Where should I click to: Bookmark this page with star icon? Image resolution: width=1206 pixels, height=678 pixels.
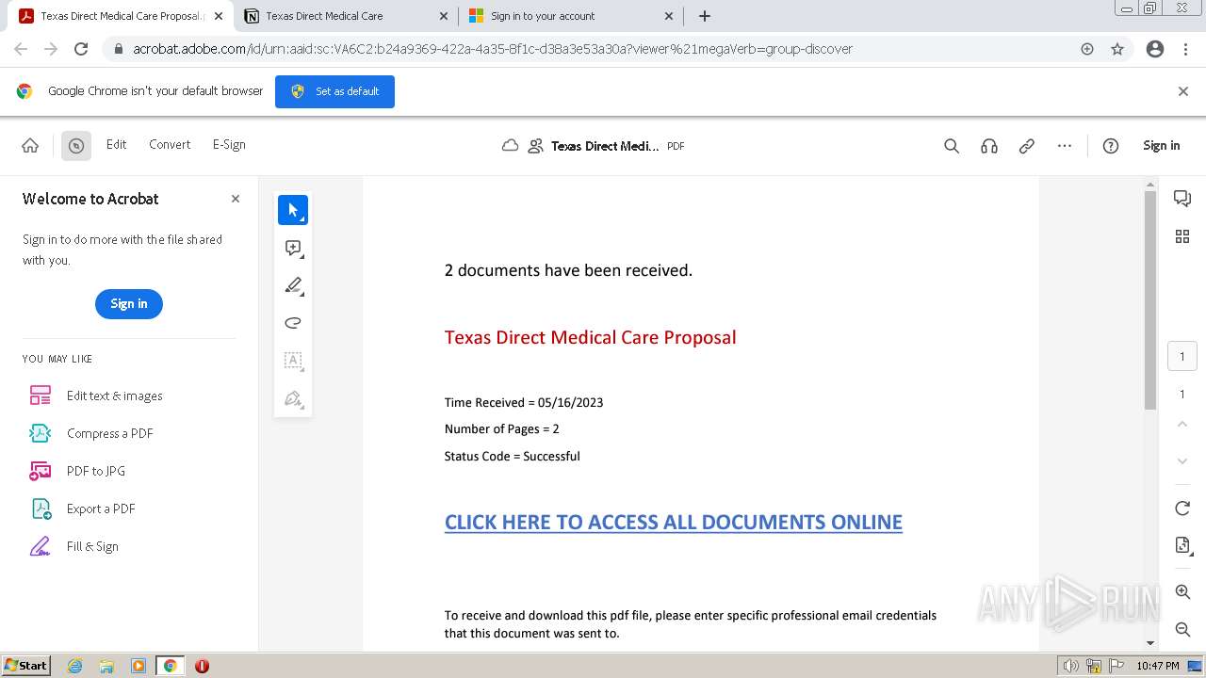point(1117,49)
